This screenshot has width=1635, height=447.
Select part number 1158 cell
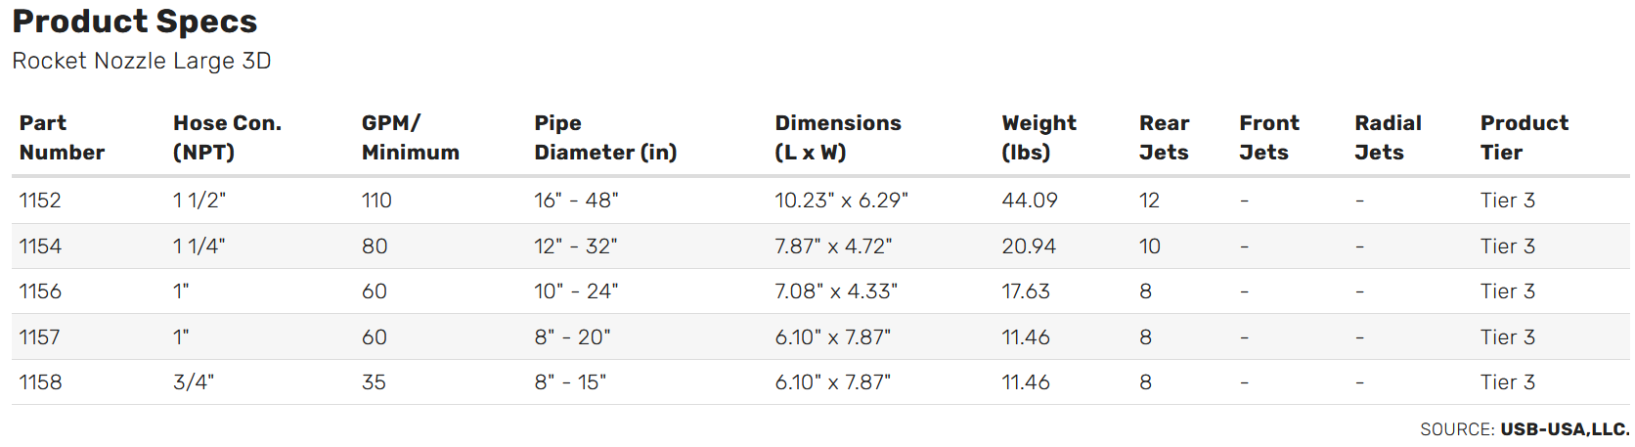[40, 382]
